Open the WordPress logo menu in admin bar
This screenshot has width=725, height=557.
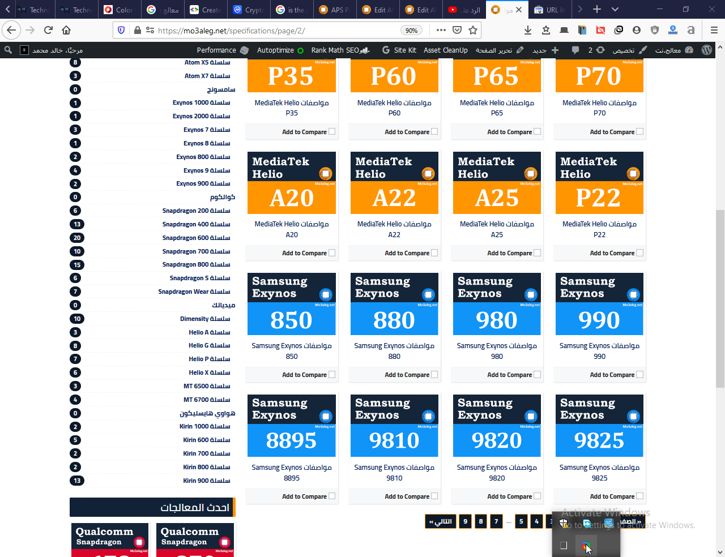(706, 50)
